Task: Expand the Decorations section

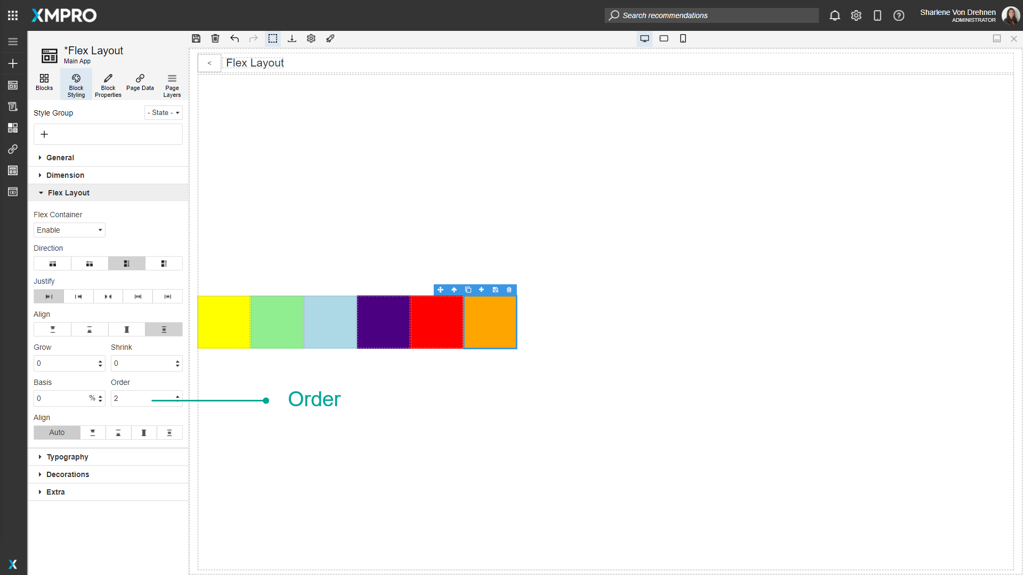Action: [x=68, y=474]
